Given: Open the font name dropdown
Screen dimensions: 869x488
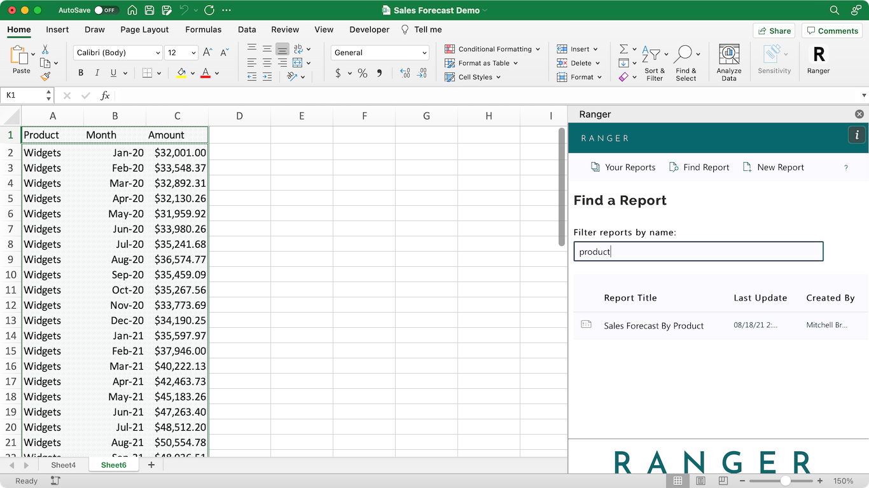Looking at the screenshot, I should pyautogui.click(x=158, y=53).
